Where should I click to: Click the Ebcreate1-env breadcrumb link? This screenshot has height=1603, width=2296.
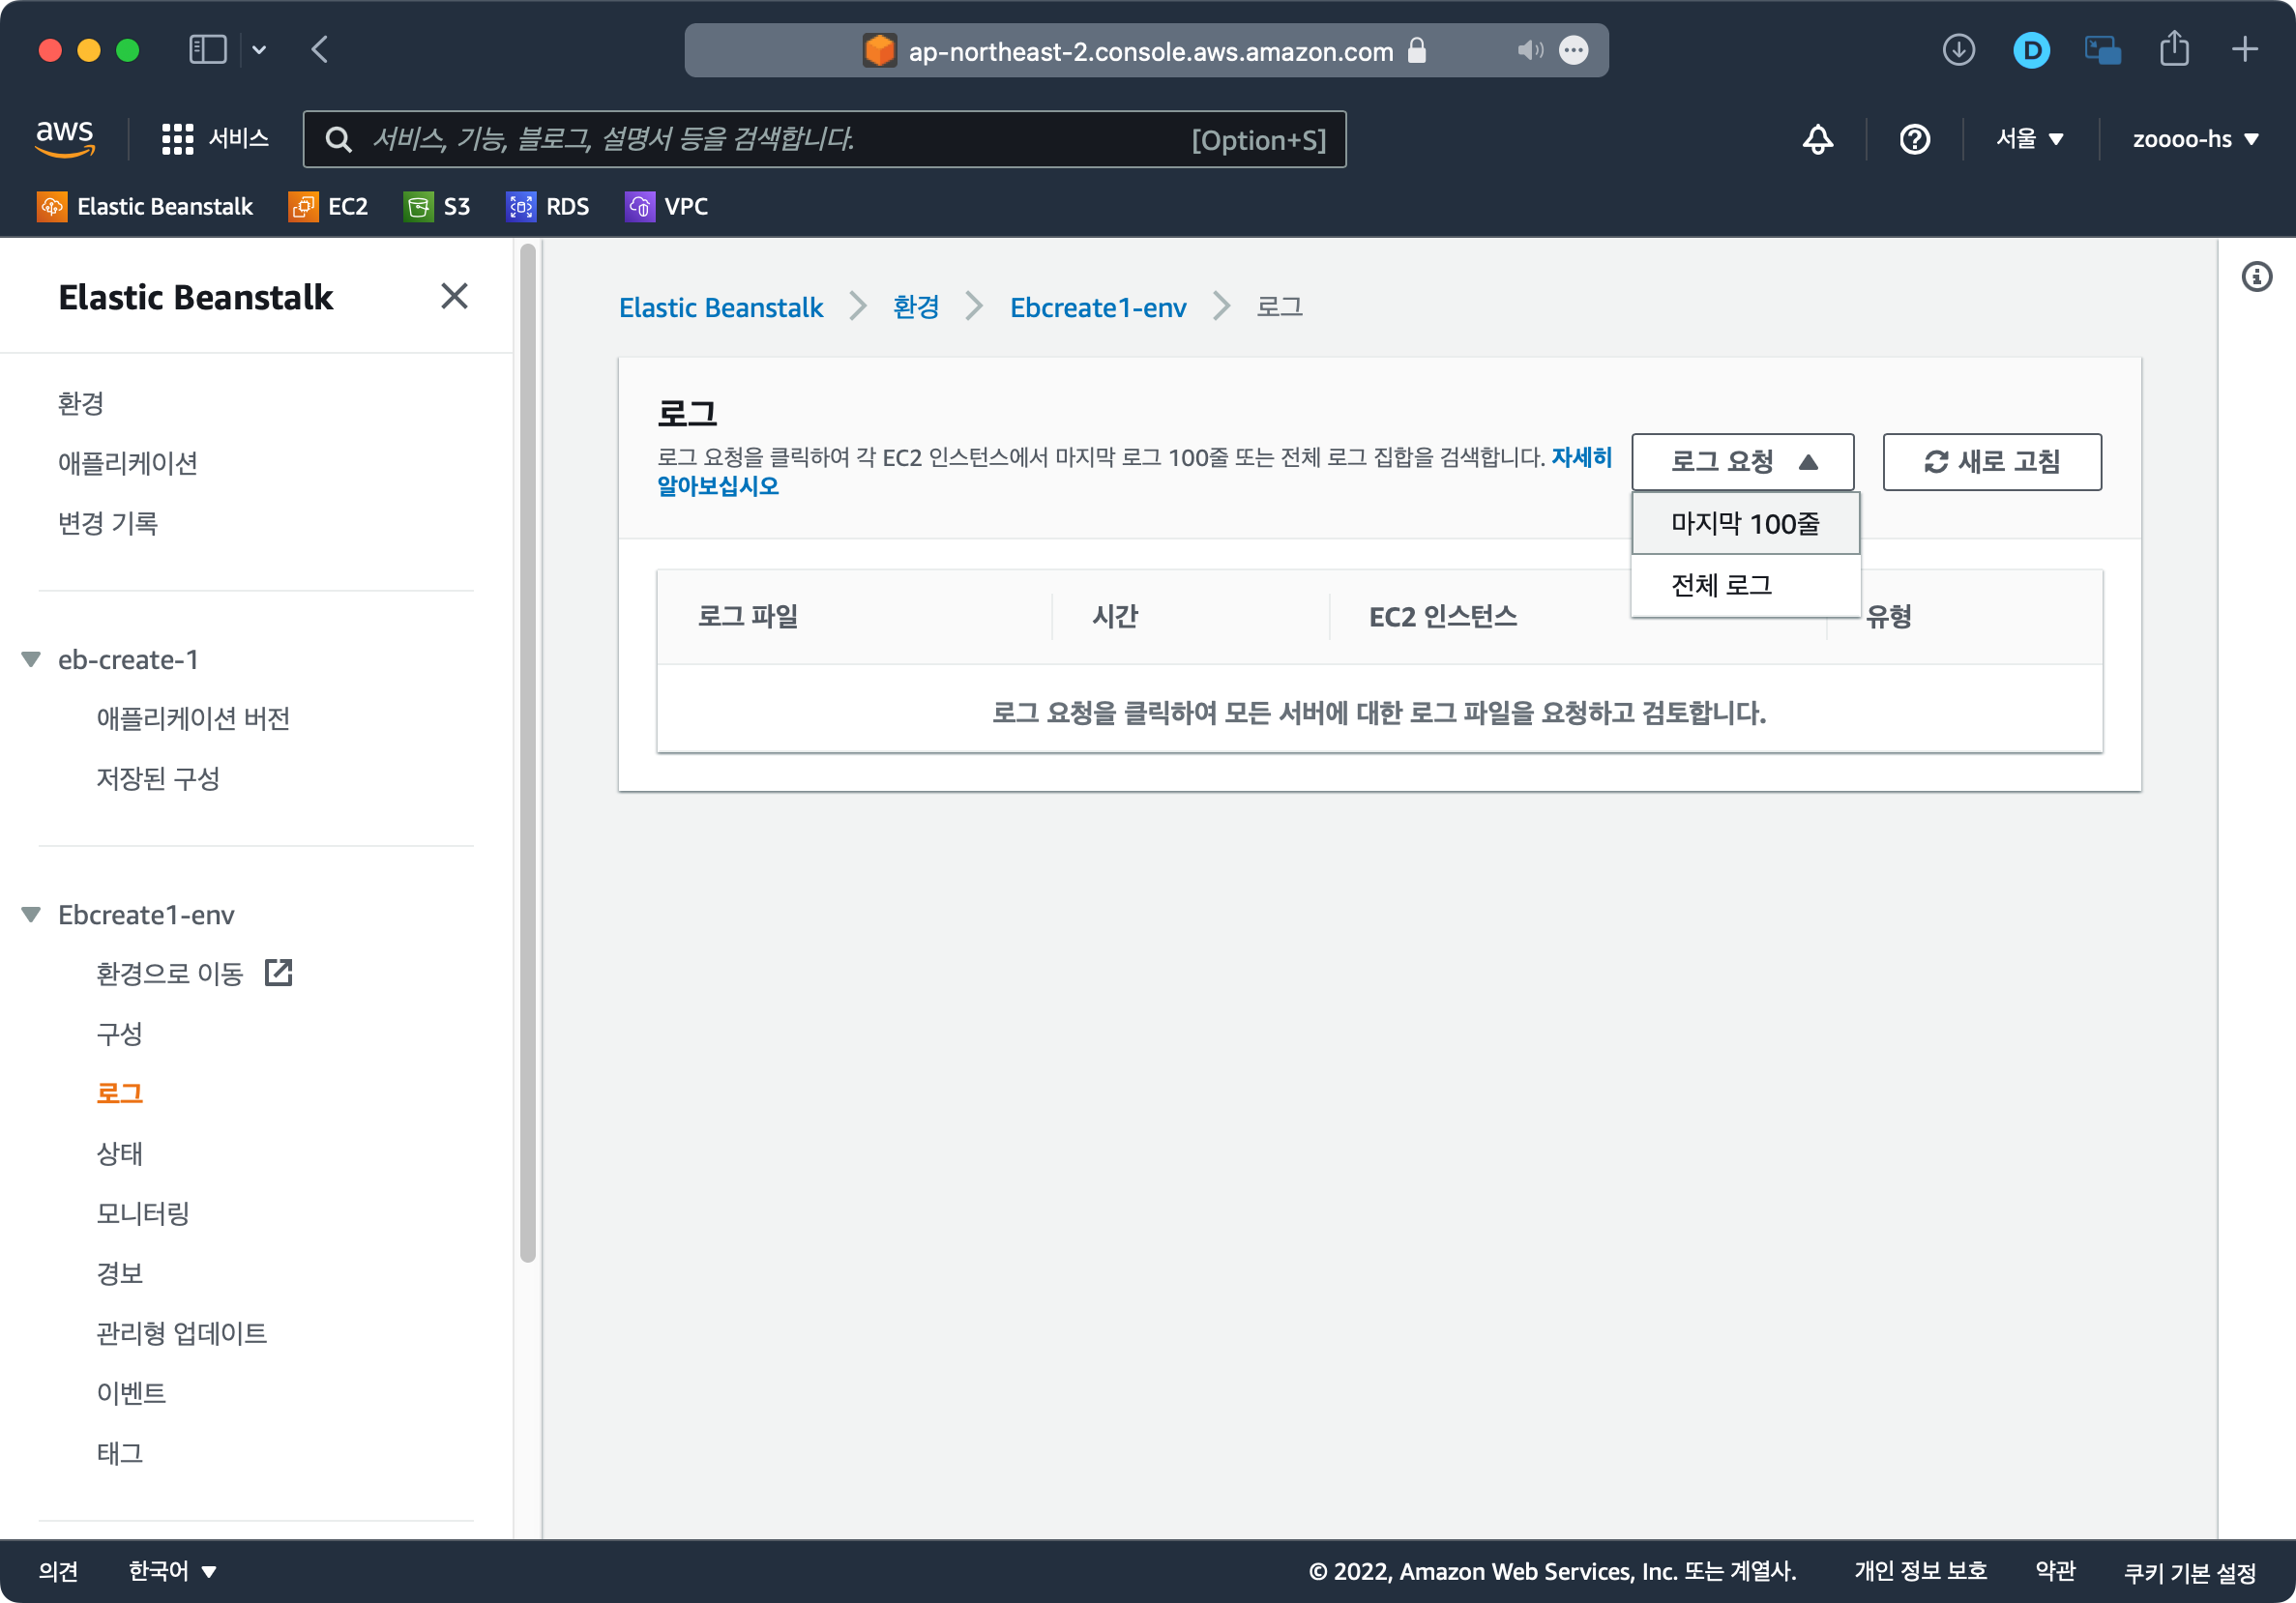pyautogui.click(x=1098, y=306)
